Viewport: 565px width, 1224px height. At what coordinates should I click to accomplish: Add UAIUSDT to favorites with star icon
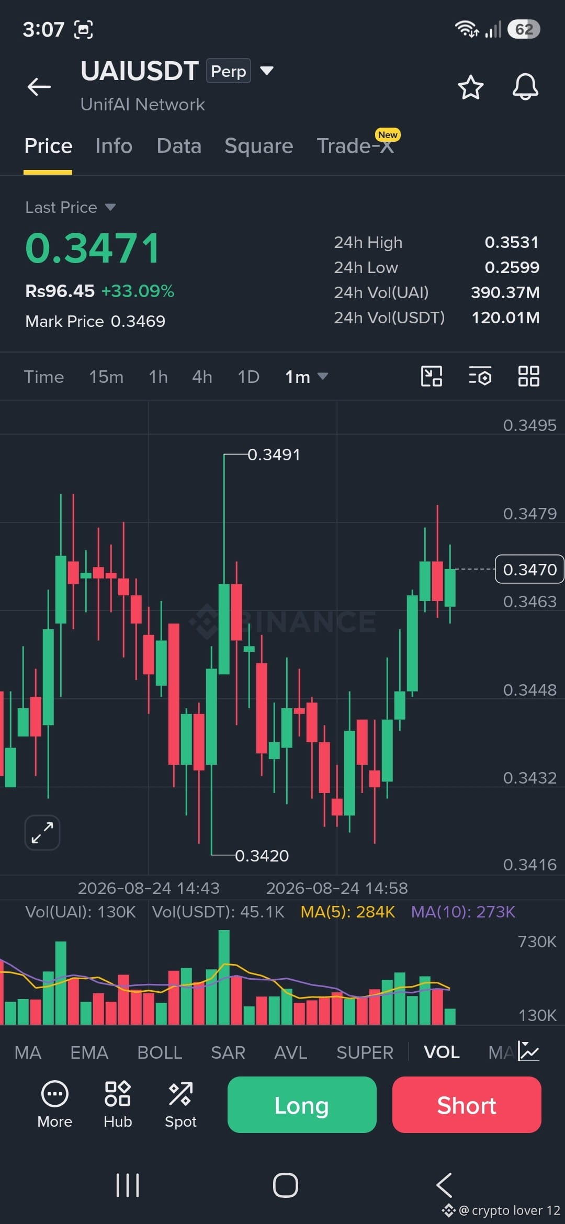(x=470, y=87)
